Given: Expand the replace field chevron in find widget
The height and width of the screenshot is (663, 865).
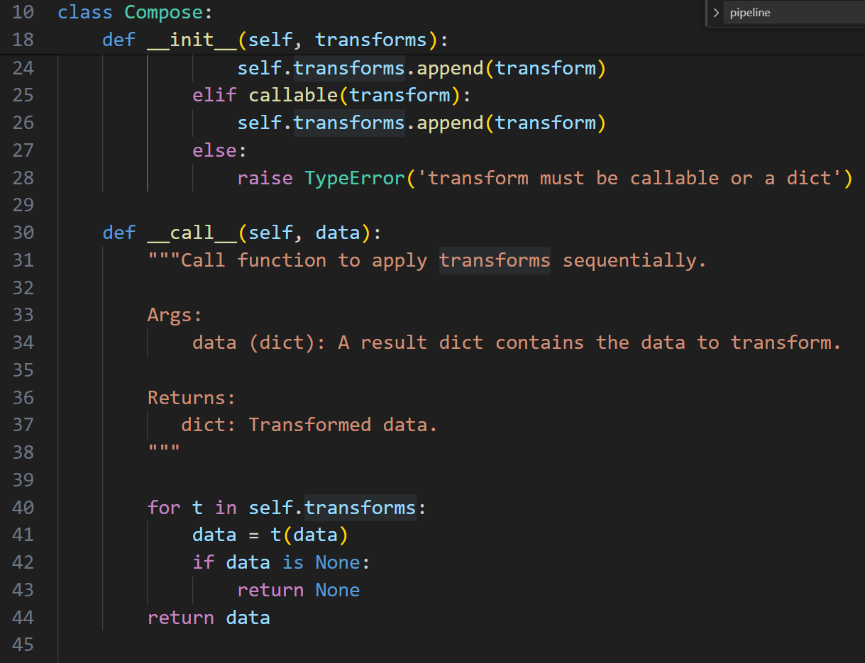Looking at the screenshot, I should (715, 13).
